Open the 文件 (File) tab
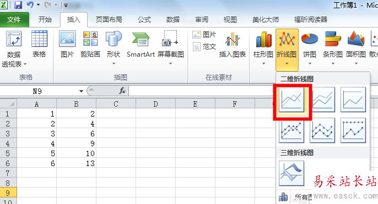The width and height of the screenshot is (378, 204). pos(14,19)
